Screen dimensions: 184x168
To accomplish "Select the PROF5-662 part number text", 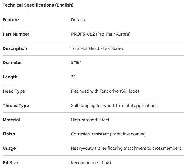I will (x=83, y=34).
